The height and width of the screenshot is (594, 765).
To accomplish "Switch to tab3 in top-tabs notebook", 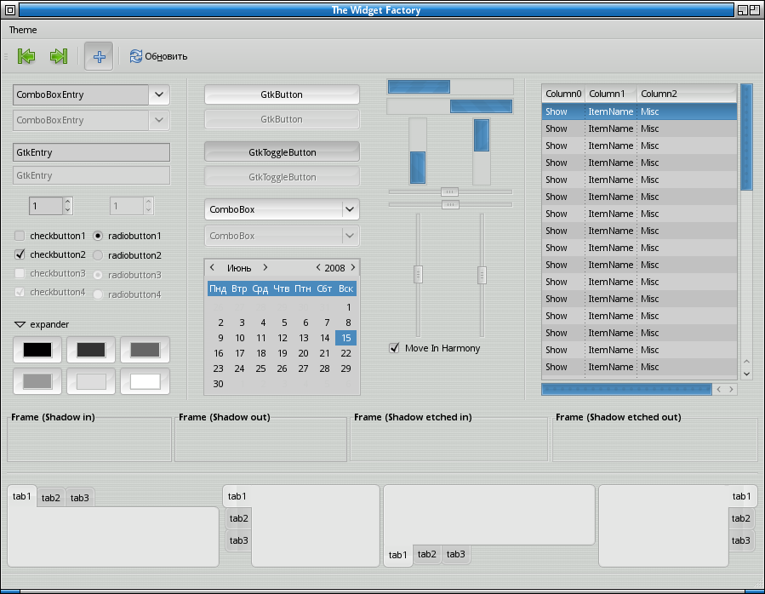I will point(79,498).
